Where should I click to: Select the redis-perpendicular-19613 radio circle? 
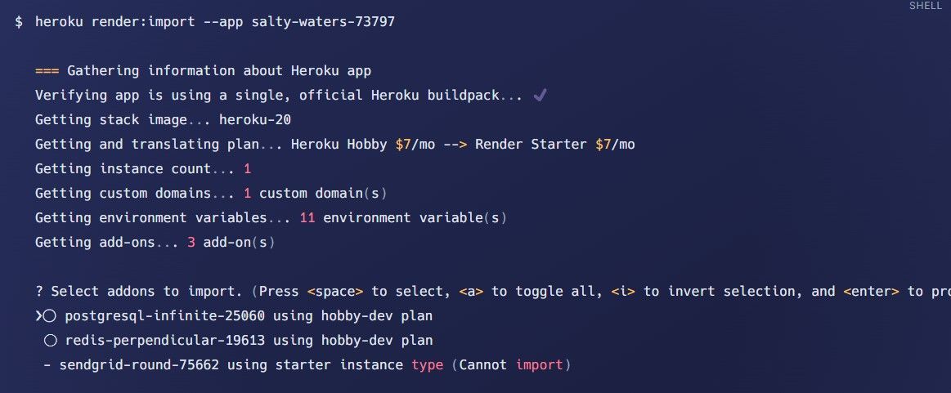50,341
